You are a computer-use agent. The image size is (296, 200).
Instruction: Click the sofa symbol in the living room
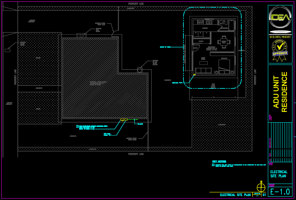203,71
